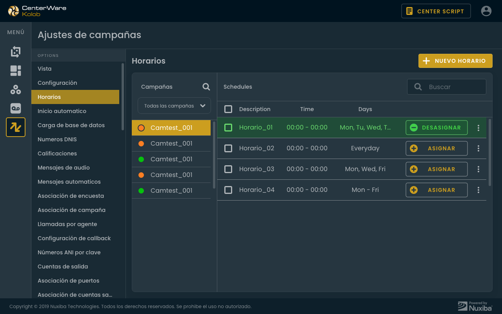Screen dimensions: 502x314
Task: Open Carga de base de datos
Action: pos(75,125)
